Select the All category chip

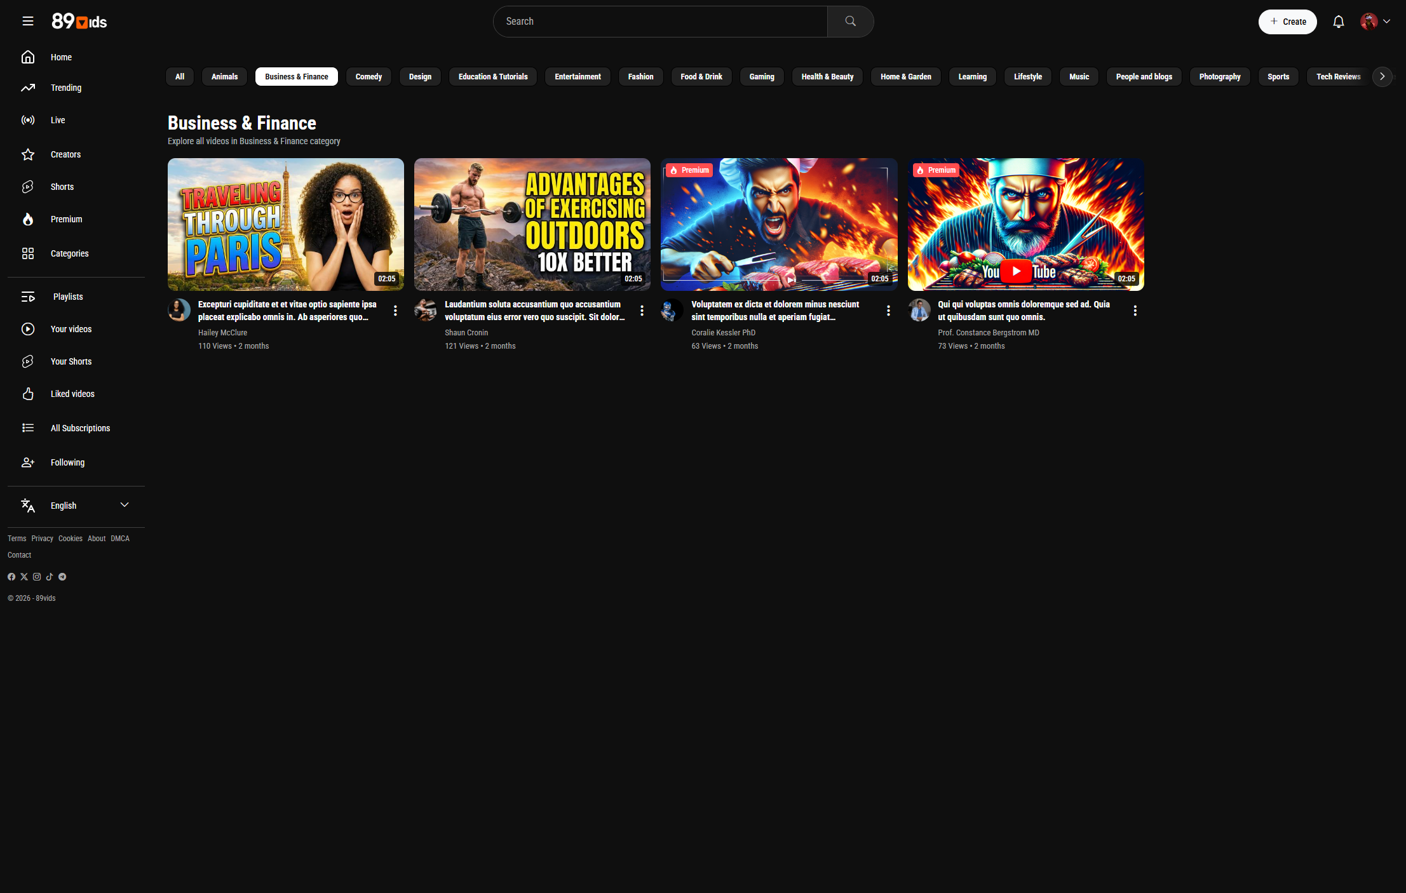click(180, 77)
